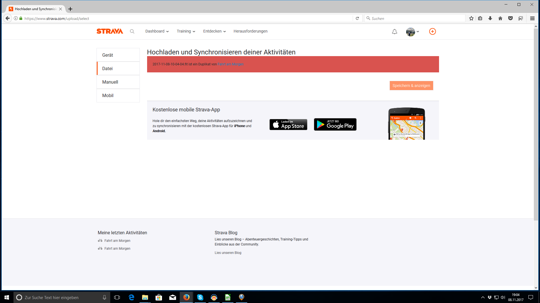Select the Gerät upload tab
This screenshot has height=303, width=540.
point(118,55)
